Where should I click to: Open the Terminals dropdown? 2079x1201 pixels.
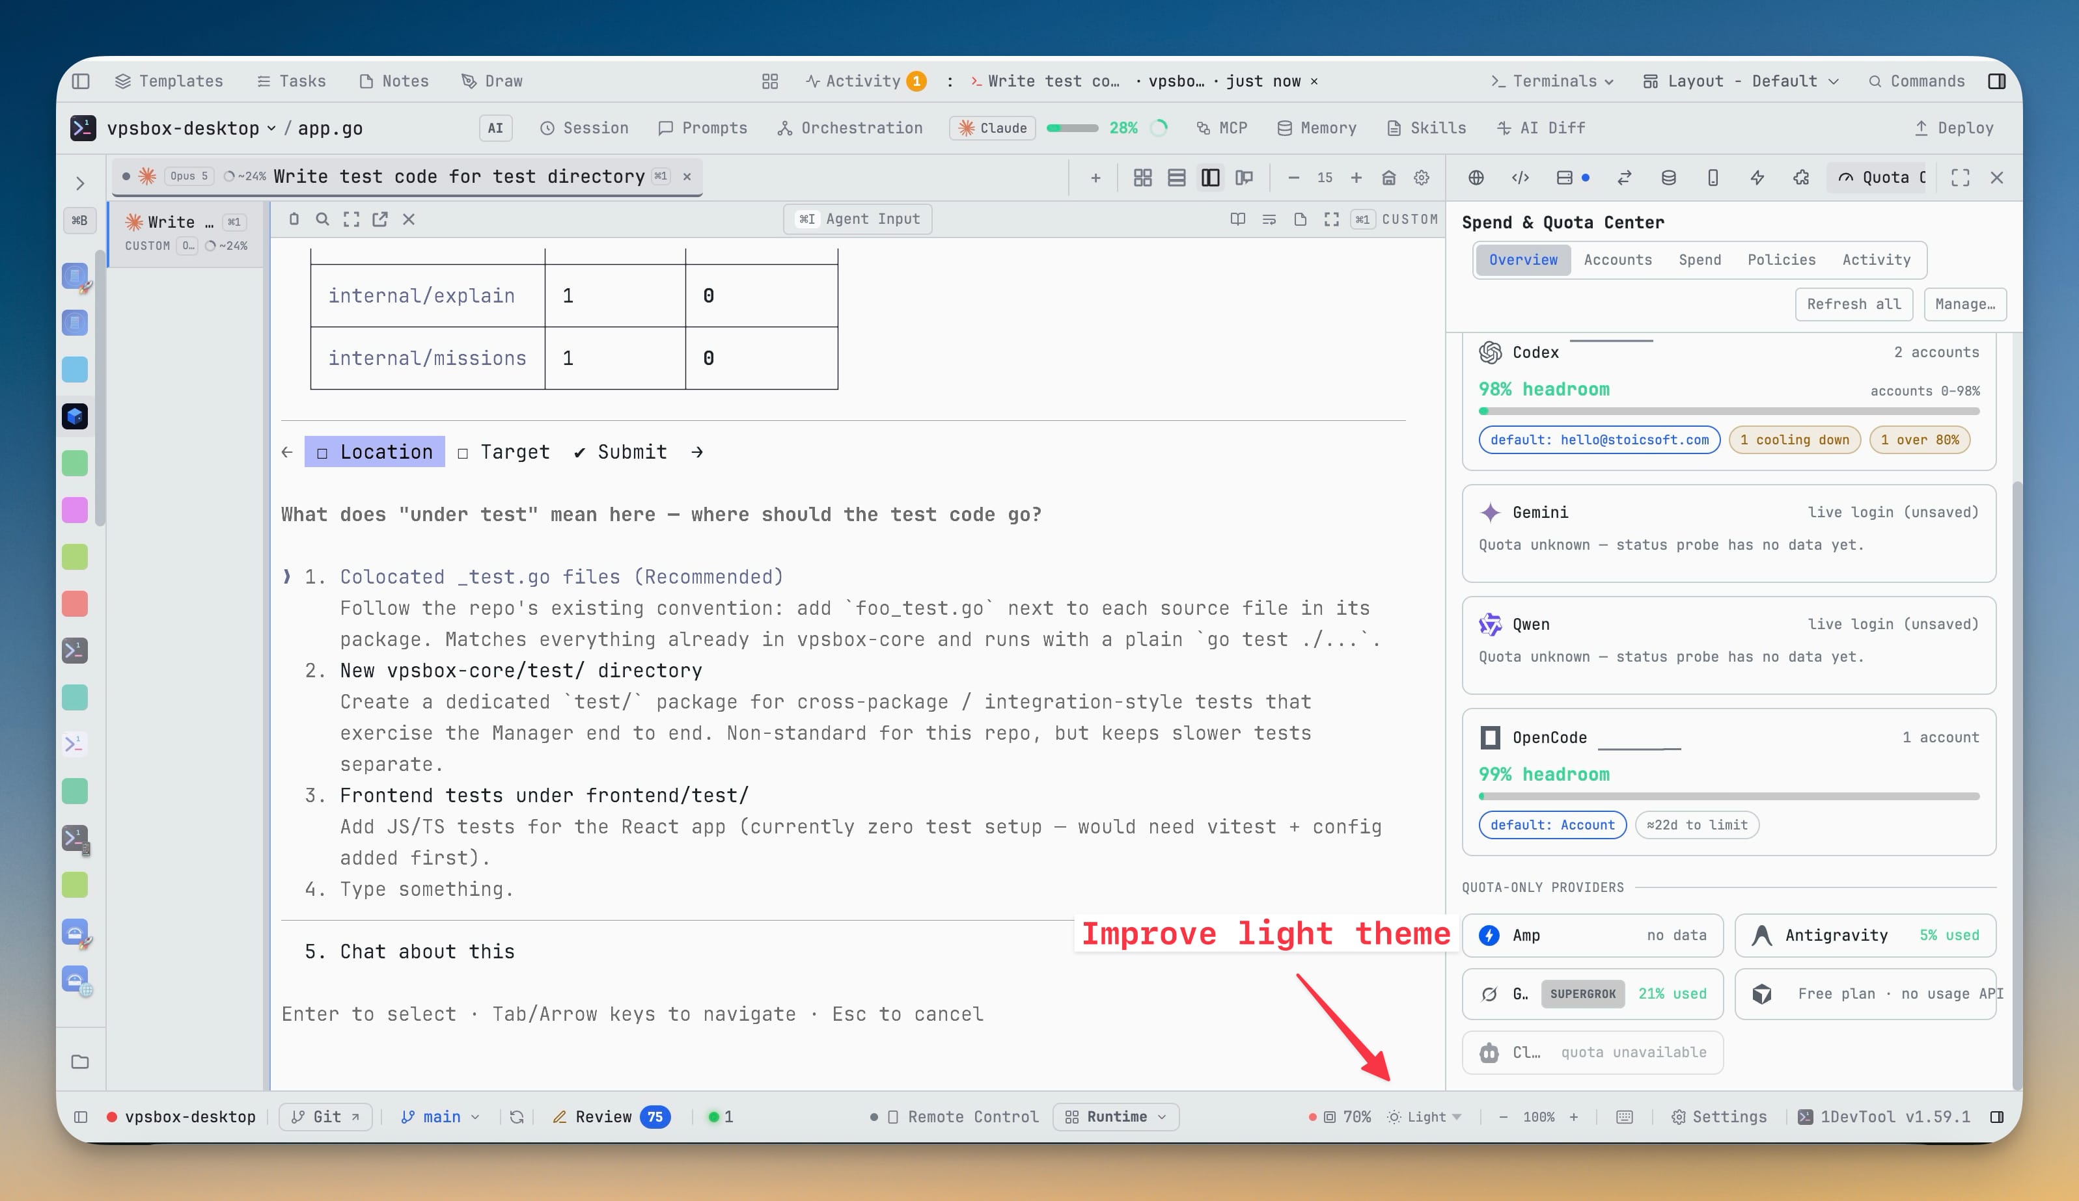tap(1551, 81)
